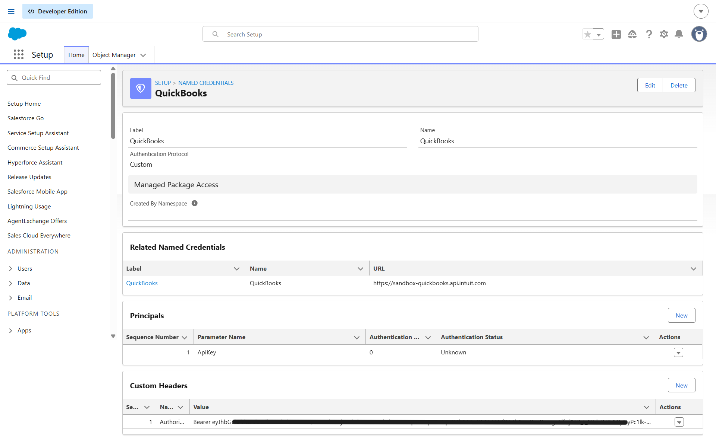Open the setup gear menu
The width and height of the screenshot is (716, 440).
point(664,34)
